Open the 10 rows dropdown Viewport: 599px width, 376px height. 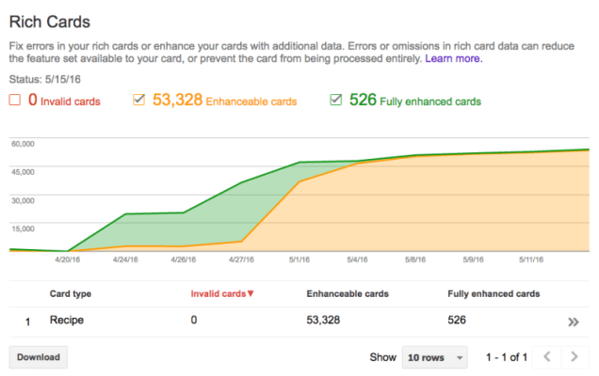(x=434, y=357)
